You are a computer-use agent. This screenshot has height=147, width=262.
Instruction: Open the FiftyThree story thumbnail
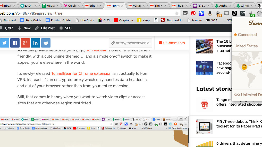pos(205,126)
